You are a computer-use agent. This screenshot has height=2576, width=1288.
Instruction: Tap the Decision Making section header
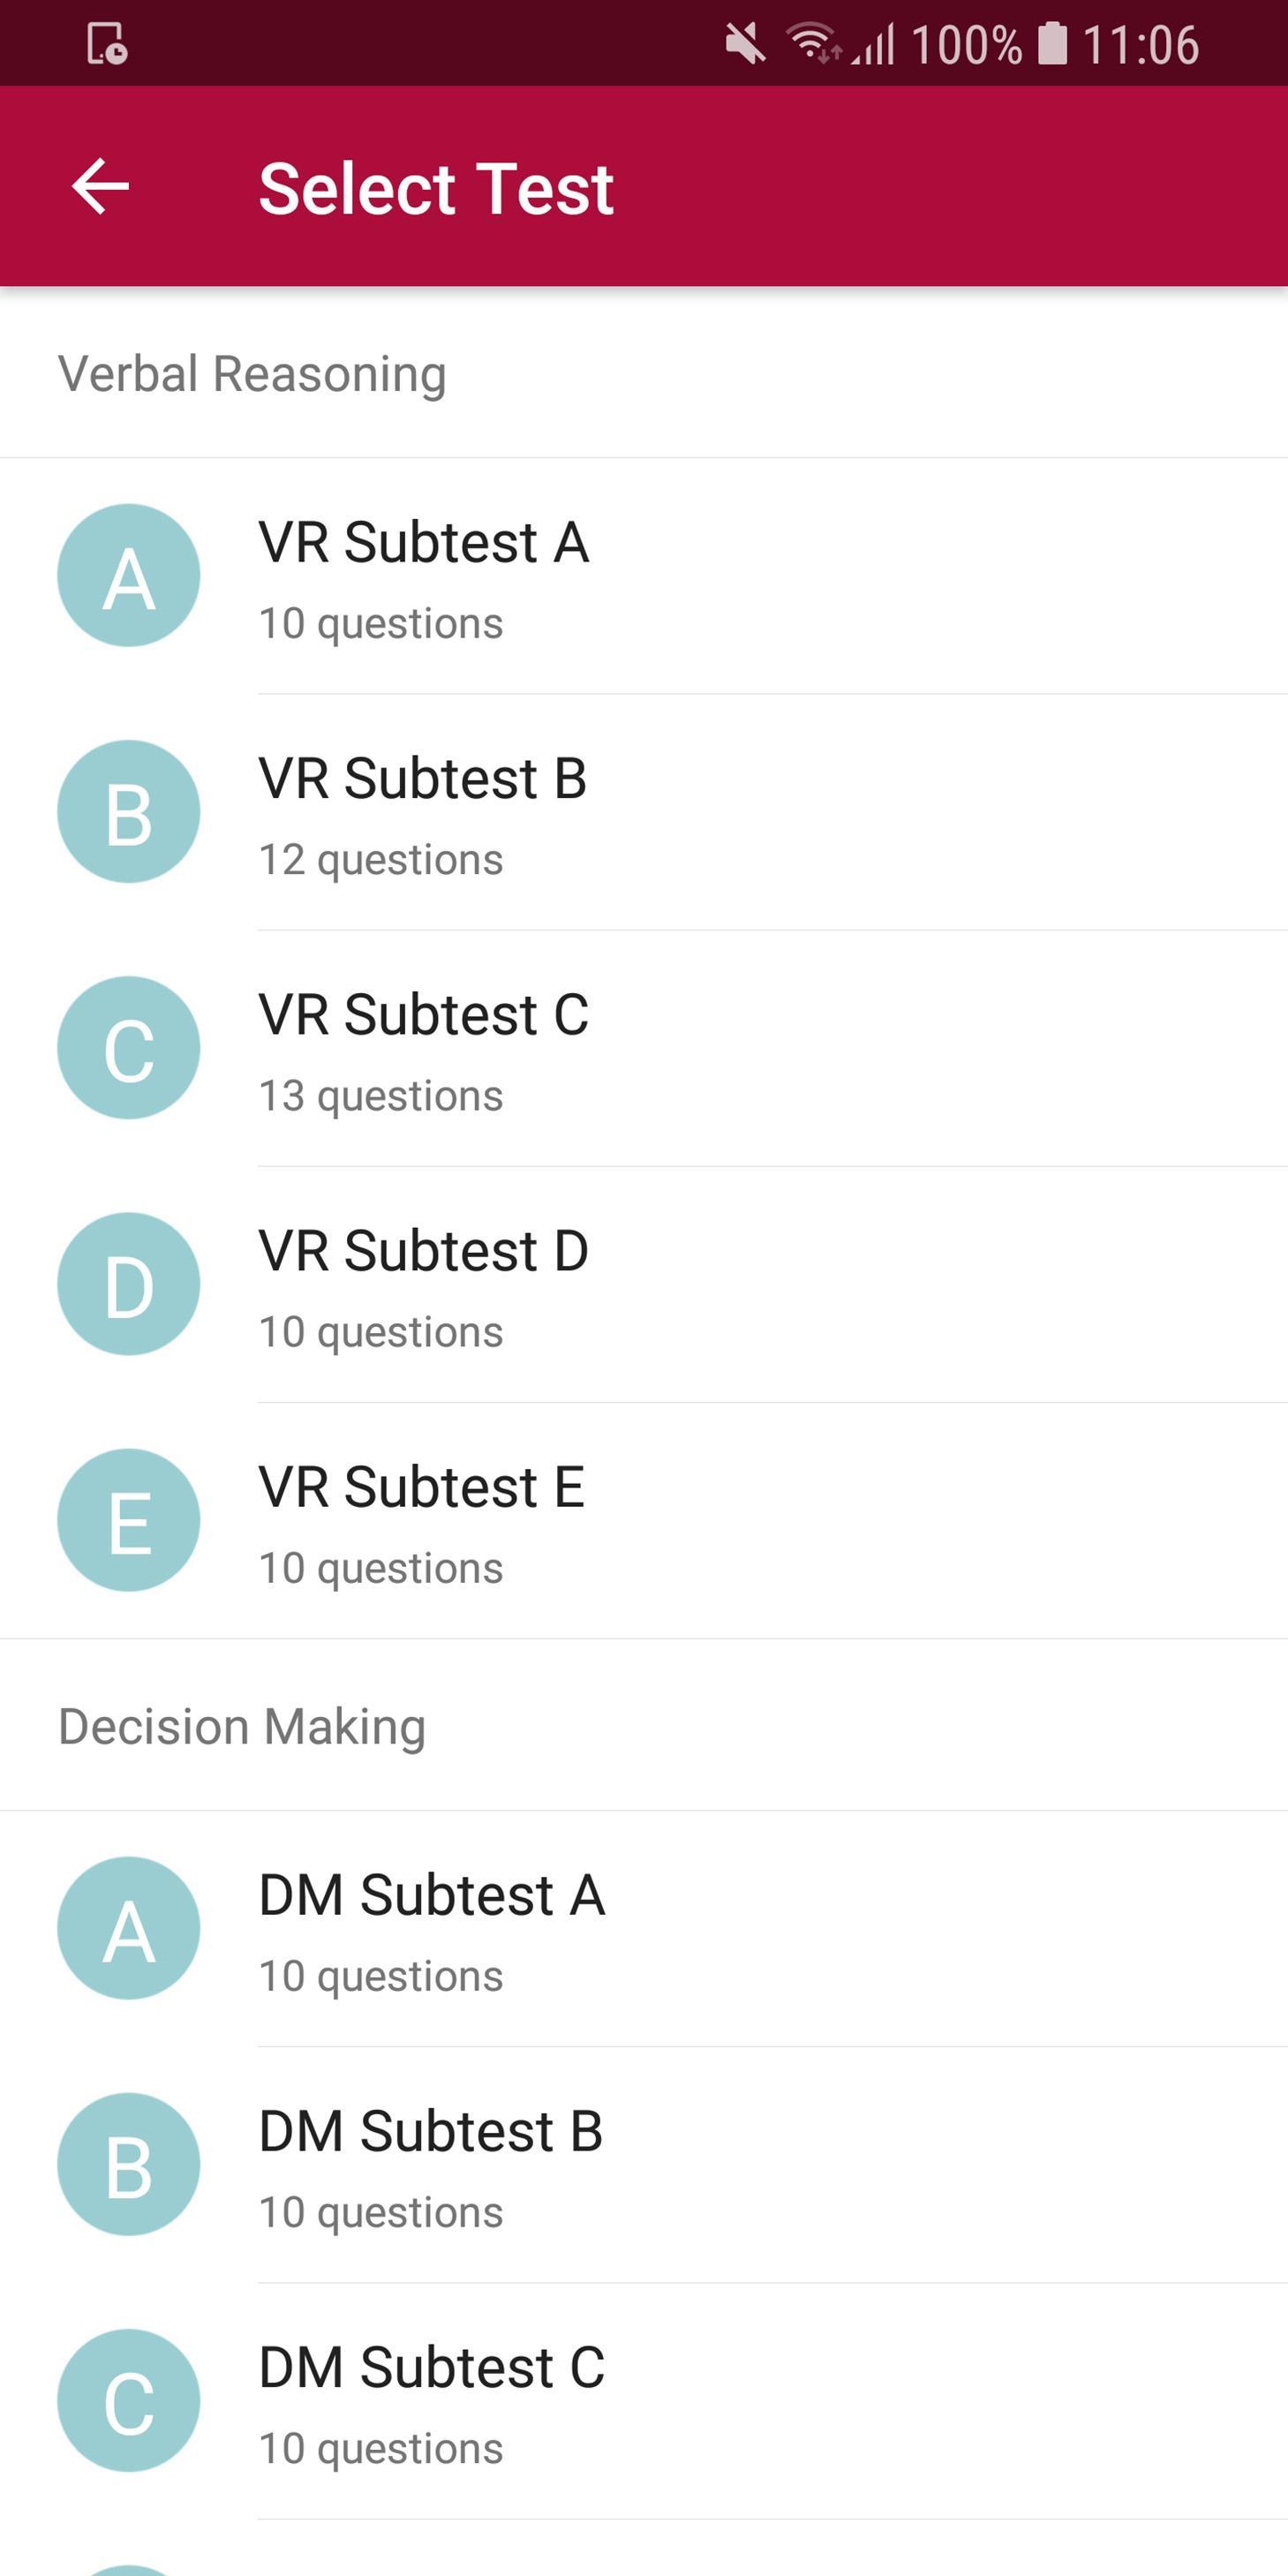coord(242,1727)
